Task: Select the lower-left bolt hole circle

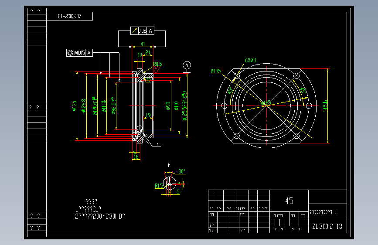Action: [237, 136]
